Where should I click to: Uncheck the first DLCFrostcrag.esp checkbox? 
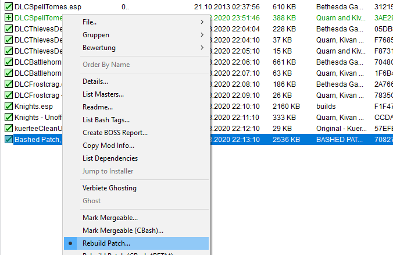[x=8, y=84]
